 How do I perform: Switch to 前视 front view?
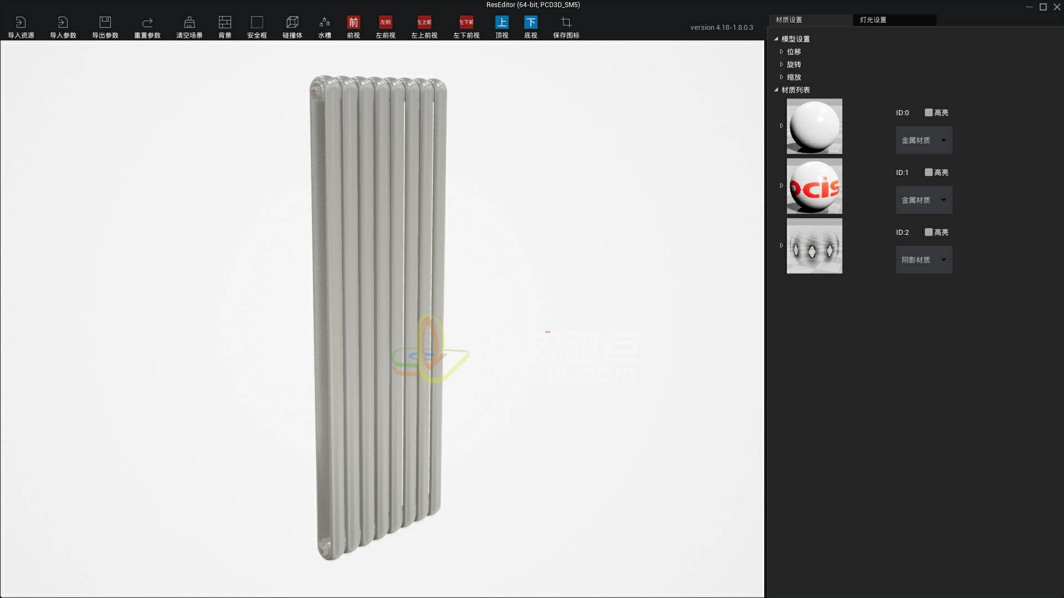coord(353,27)
